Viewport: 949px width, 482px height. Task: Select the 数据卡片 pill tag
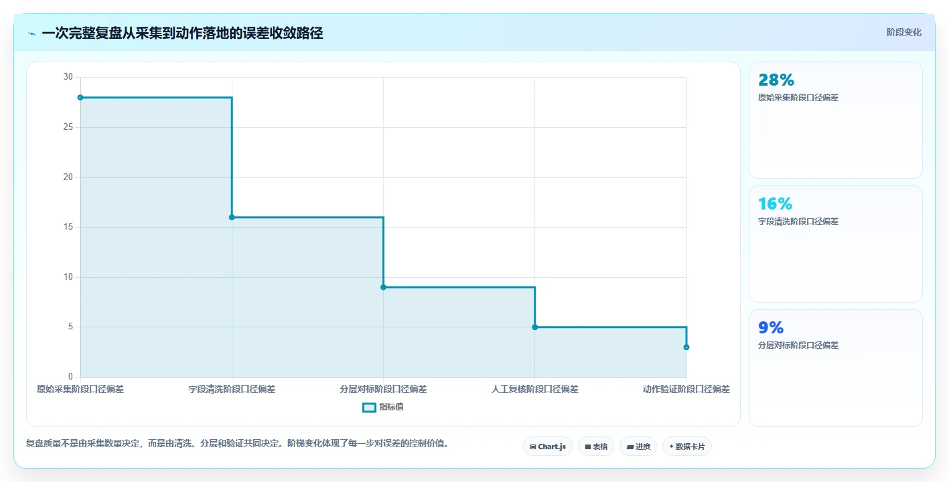tap(687, 447)
